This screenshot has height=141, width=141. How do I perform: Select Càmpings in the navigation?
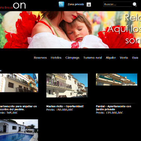click(72, 58)
